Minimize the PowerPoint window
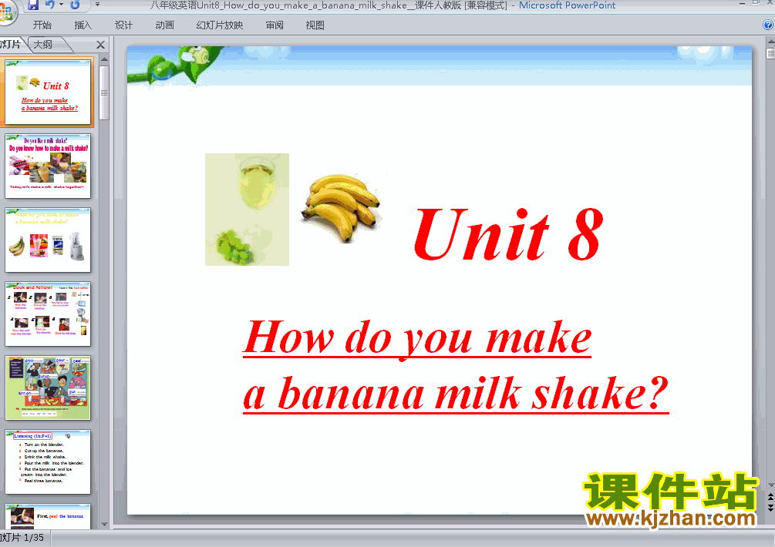775x547 pixels. [x=742, y=4]
